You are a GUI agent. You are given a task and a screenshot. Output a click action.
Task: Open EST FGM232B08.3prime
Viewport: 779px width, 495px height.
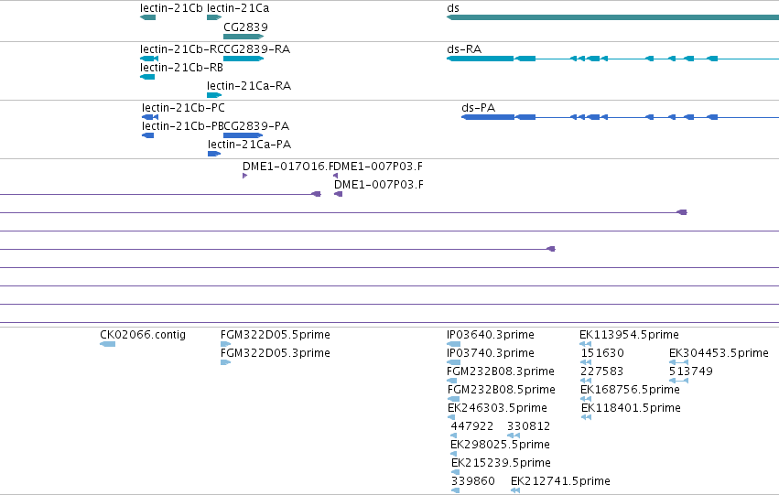click(452, 381)
